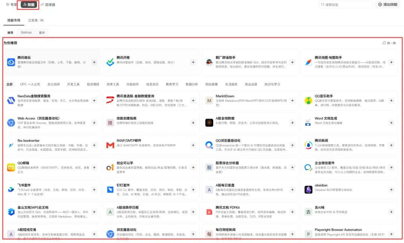Add the Playwright Browser Automation skill
The image size is (404, 243).
(391, 234)
